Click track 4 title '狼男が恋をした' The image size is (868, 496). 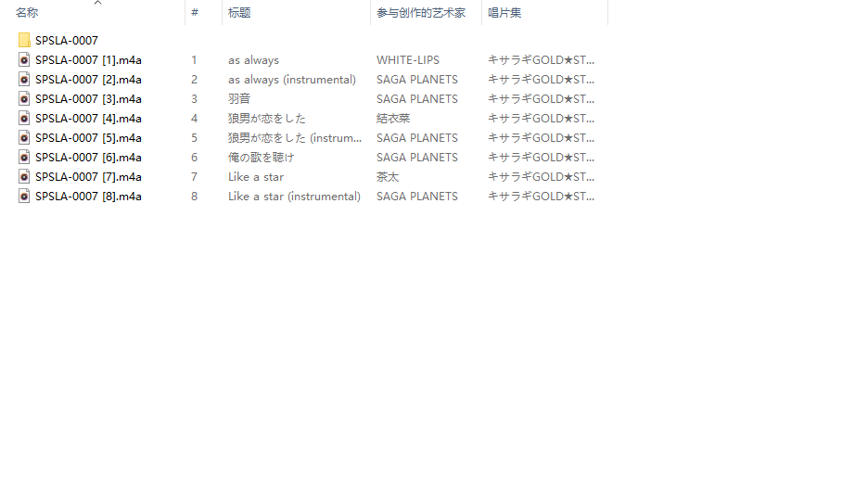point(267,118)
